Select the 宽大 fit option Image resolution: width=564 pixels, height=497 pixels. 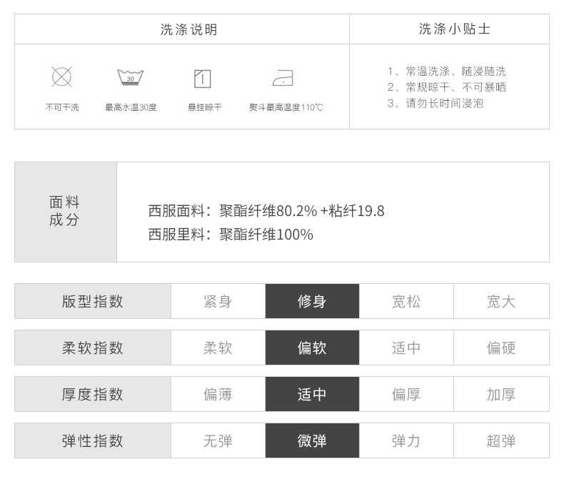(x=501, y=301)
